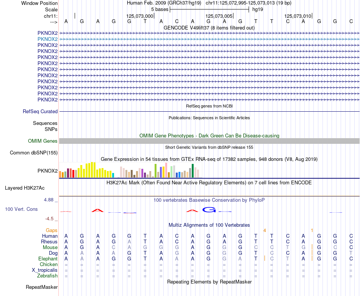The image size is (360, 296).
Task: Click the Layered H3K27Ac label
Action: (25, 188)
